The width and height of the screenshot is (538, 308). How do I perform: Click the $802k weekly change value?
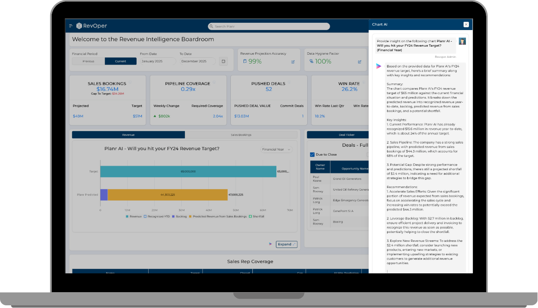tap(165, 116)
